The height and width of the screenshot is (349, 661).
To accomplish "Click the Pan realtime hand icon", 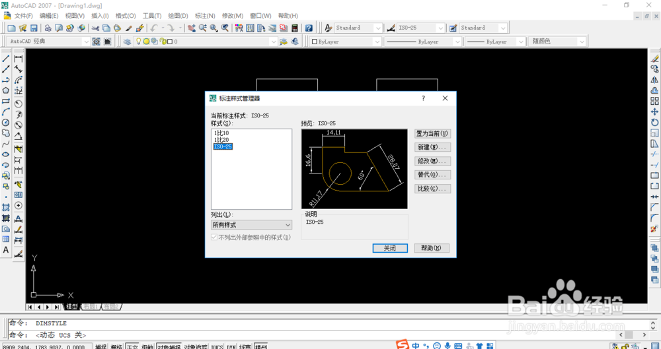I will click(x=192, y=28).
